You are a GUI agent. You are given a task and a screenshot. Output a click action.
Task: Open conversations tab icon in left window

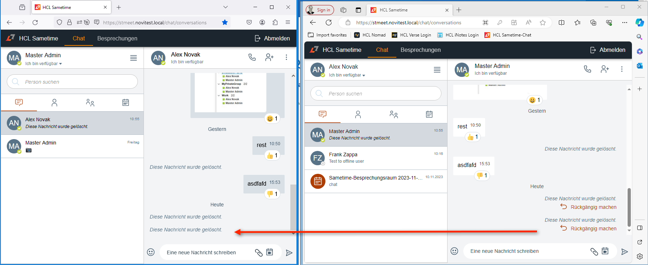point(19,103)
